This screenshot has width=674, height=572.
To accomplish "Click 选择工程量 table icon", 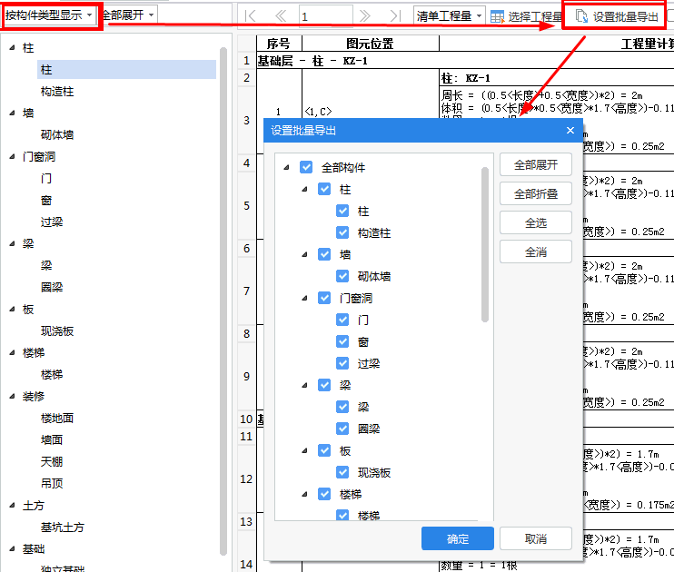I will tap(497, 16).
